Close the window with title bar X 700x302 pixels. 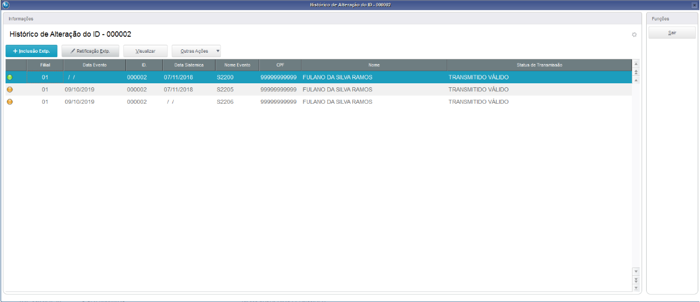[x=694, y=5]
